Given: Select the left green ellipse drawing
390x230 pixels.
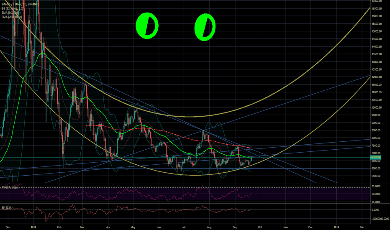Looking at the screenshot, I should click(x=147, y=26).
